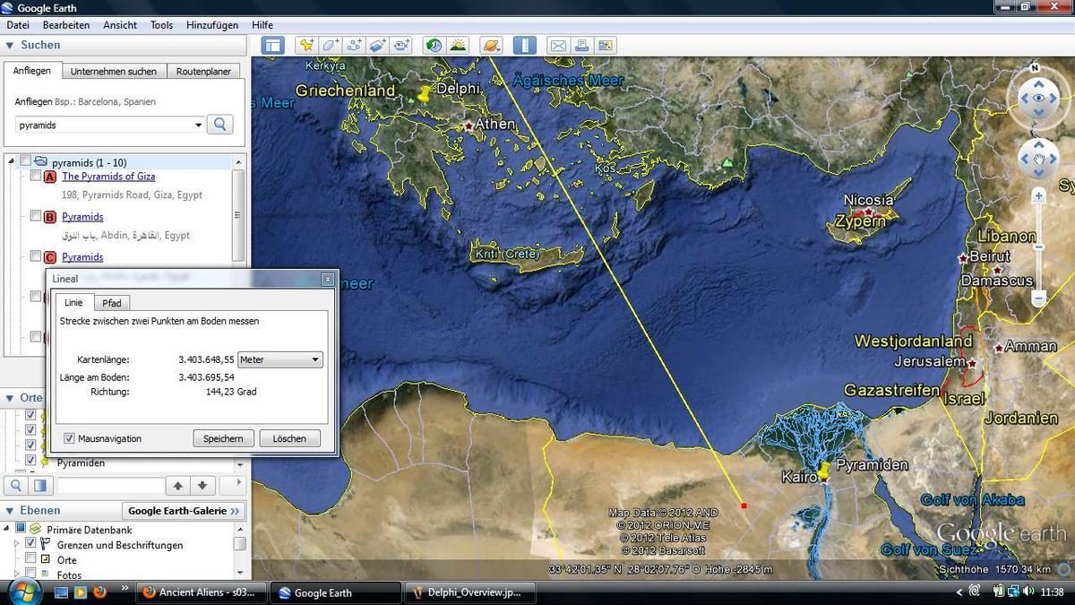Click the email envelope toolbar icon
This screenshot has height=605, width=1075.
click(558, 46)
